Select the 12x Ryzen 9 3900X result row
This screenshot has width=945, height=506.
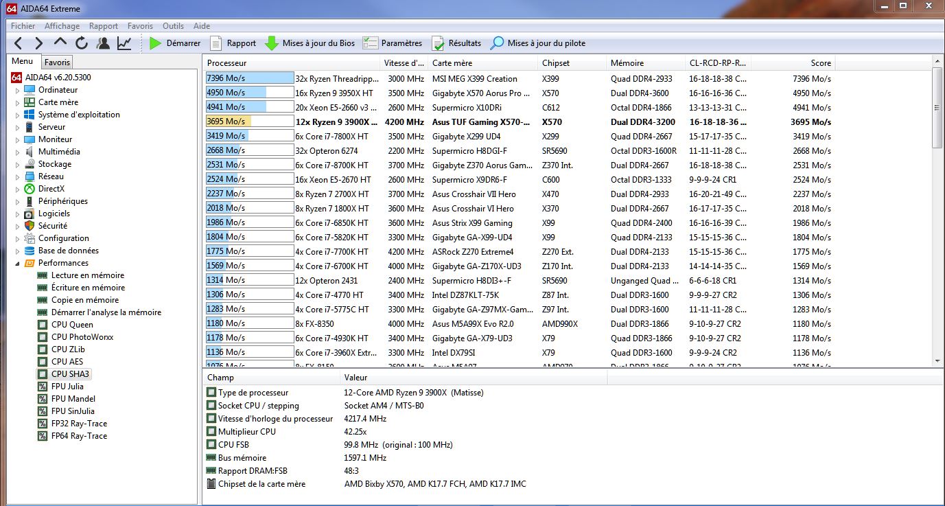[x=520, y=122]
